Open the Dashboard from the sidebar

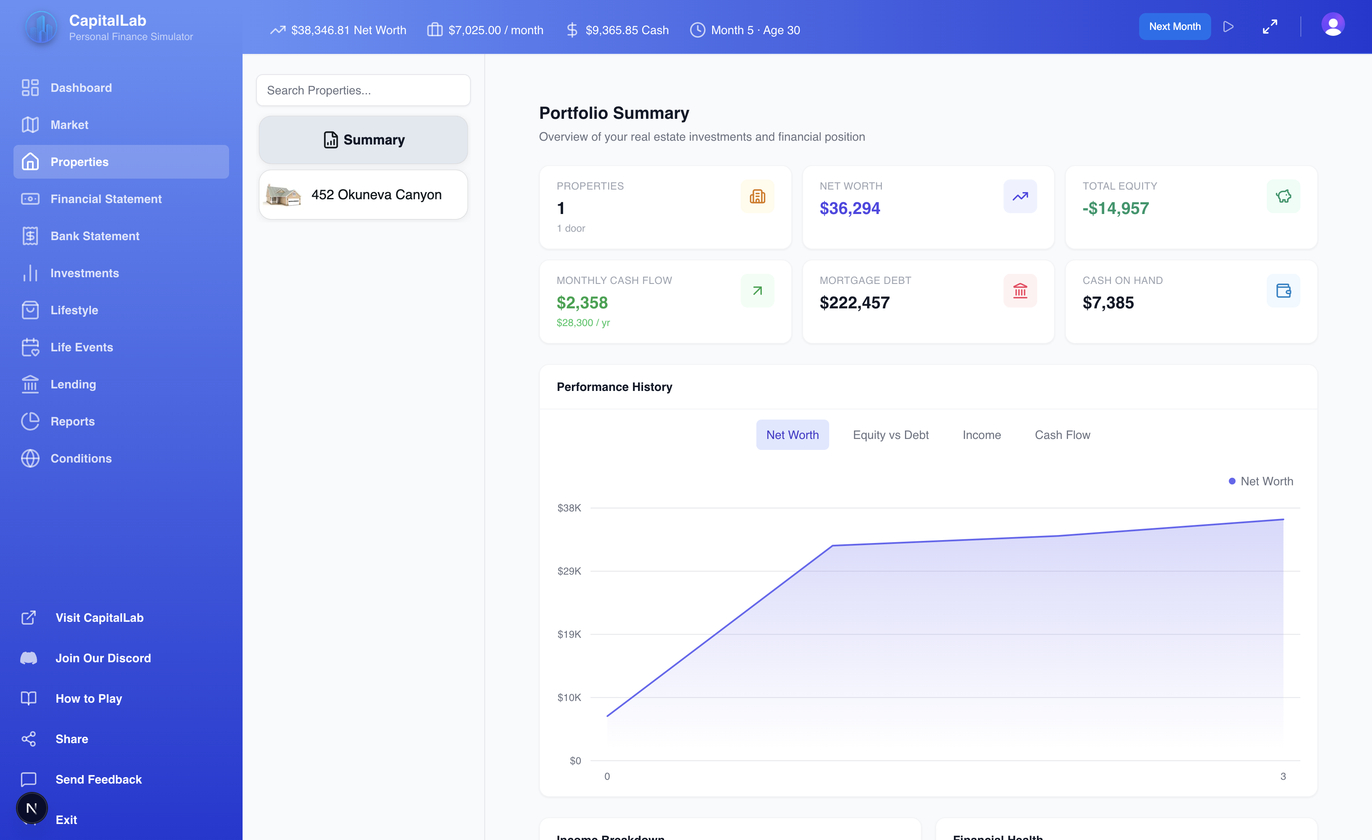tap(81, 88)
